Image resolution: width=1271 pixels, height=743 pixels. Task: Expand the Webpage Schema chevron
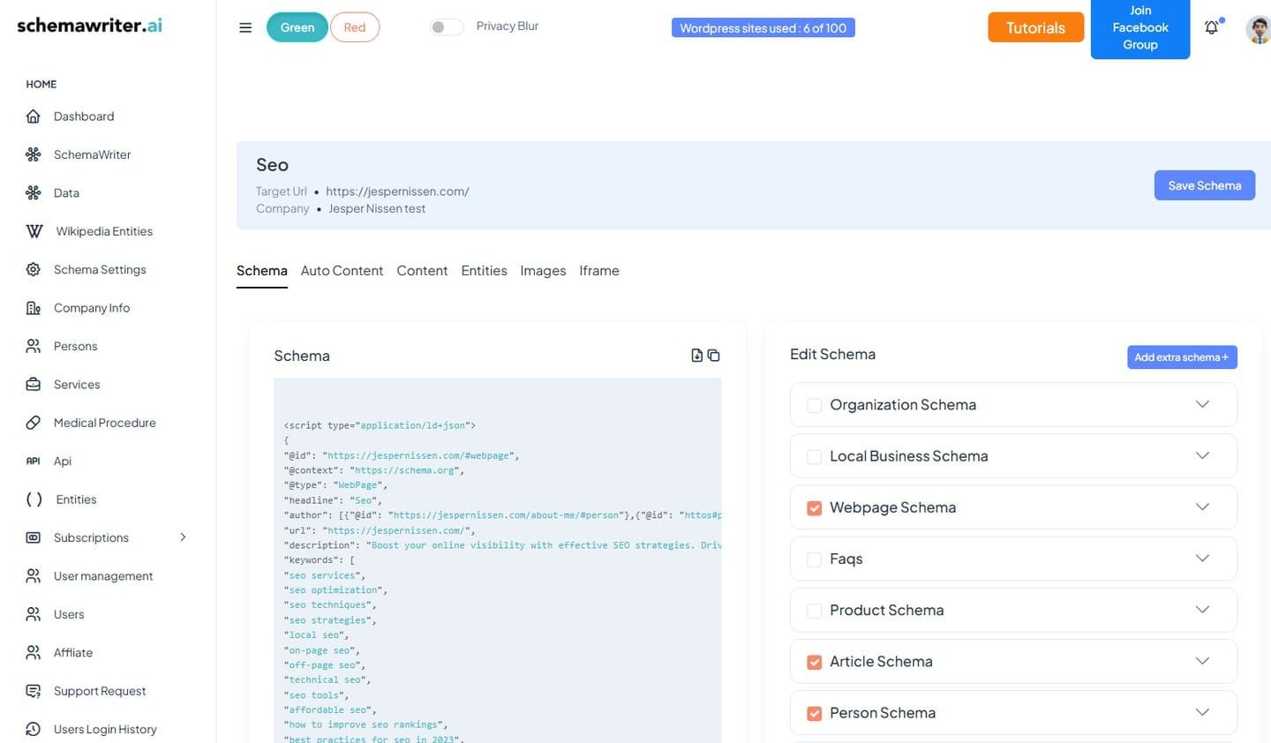point(1202,507)
